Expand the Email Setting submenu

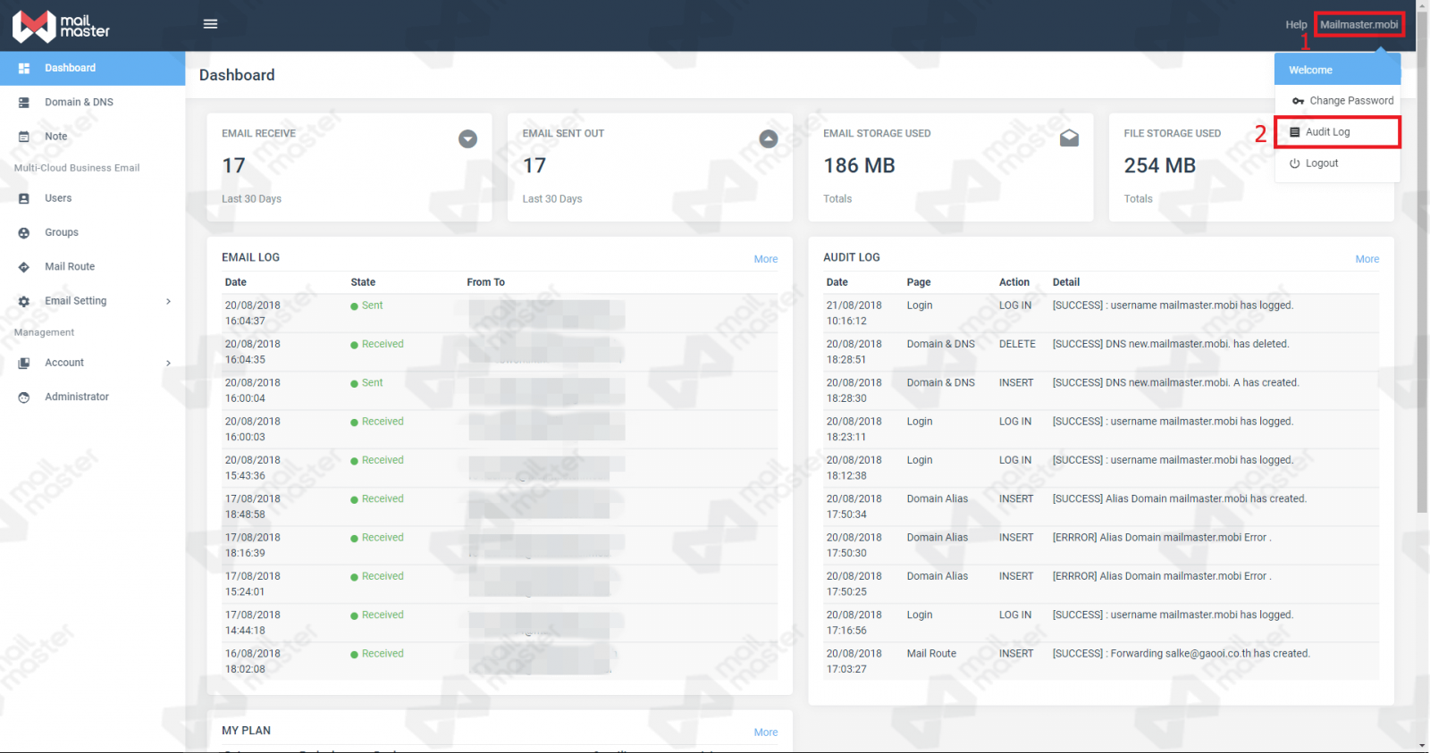click(93, 301)
